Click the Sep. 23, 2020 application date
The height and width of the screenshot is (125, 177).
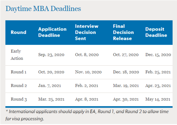point(51,55)
